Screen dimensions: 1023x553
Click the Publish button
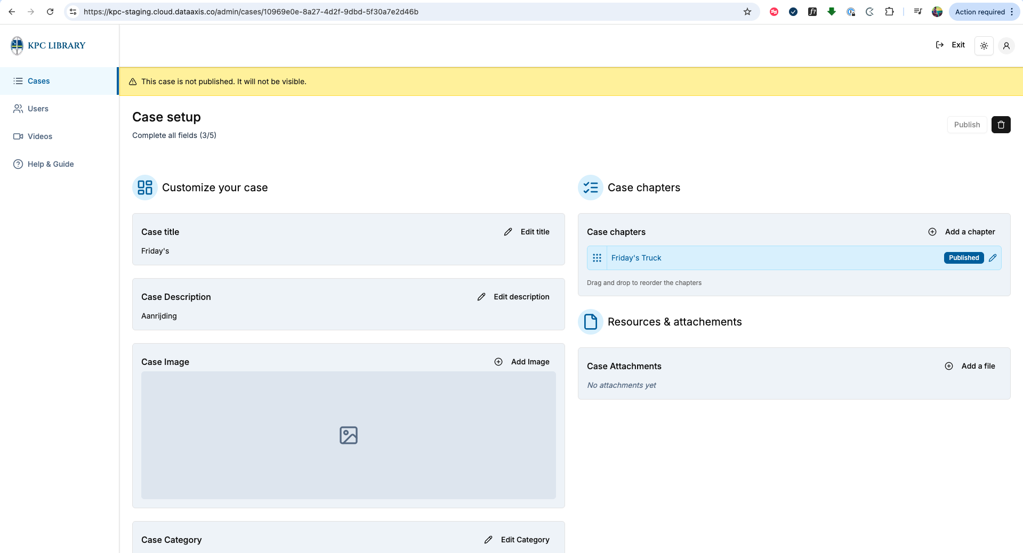click(967, 125)
